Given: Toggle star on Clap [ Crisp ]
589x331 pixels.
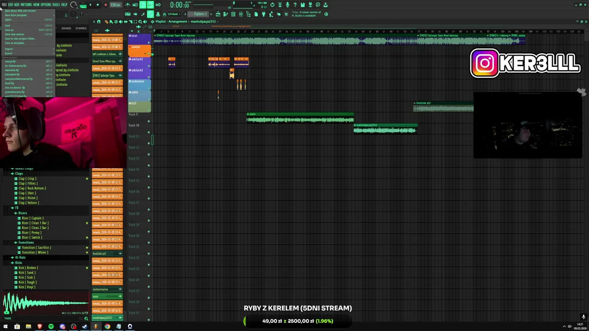Looking at the screenshot, I should (87, 178).
